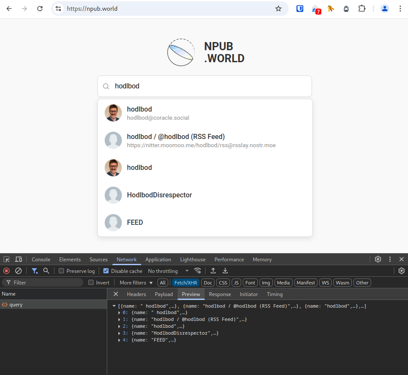Select the HodlbodDisrespector search result
Viewport: 408px width, 375px height.
[x=205, y=195]
